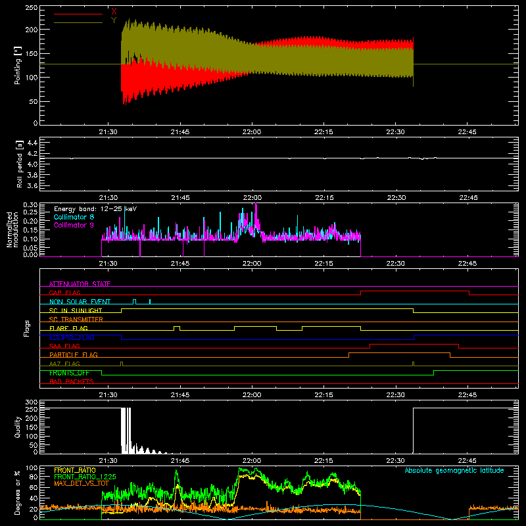Select the SC_IN_SUNLIGHT flag label
Image resolution: width=526 pixels, height=526 pixels.
click(x=76, y=310)
